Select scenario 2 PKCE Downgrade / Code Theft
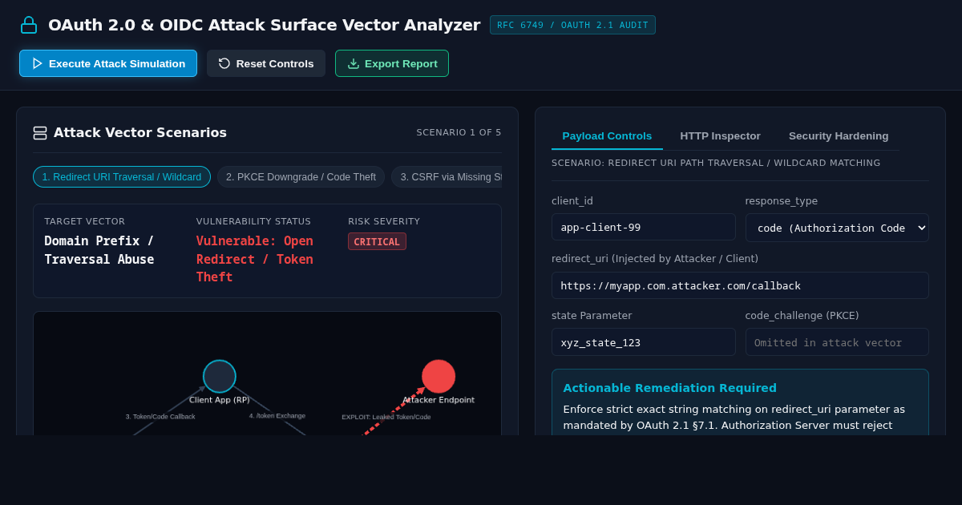This screenshot has height=505, width=962. [x=301, y=177]
